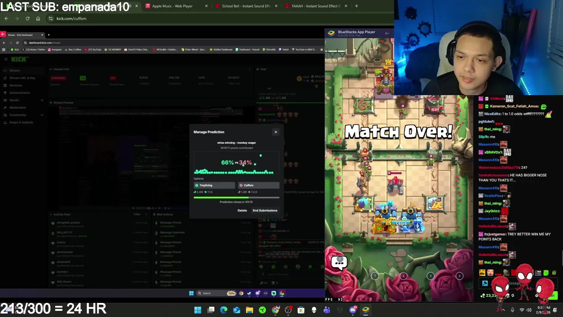Select the Cuffem prediction option

pyautogui.click(x=258, y=185)
